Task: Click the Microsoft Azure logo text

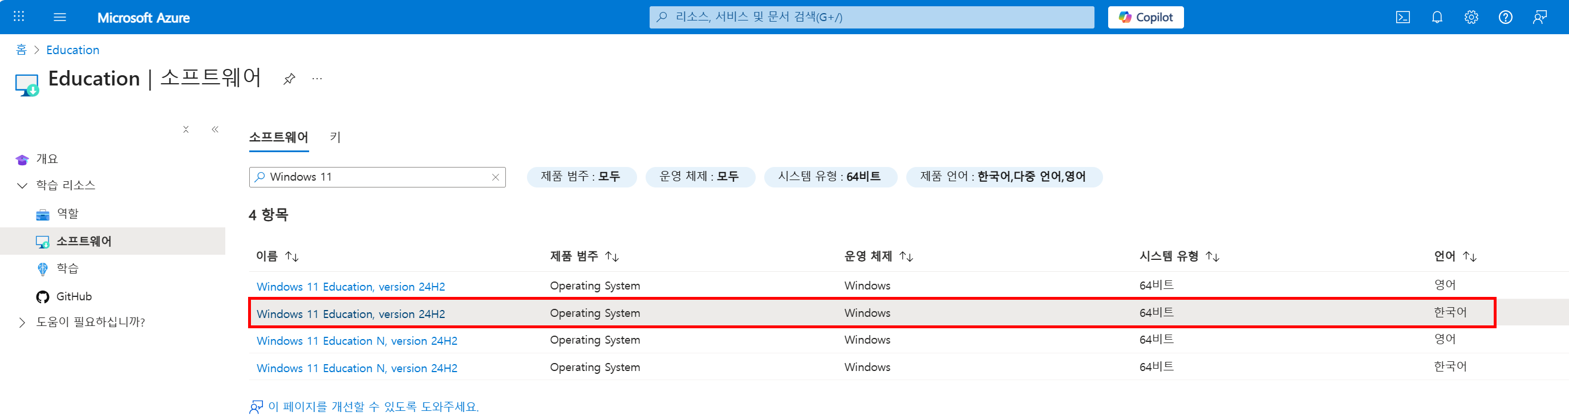Action: pyautogui.click(x=143, y=18)
